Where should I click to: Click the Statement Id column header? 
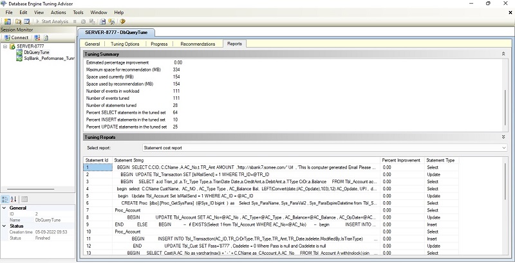[98, 160]
